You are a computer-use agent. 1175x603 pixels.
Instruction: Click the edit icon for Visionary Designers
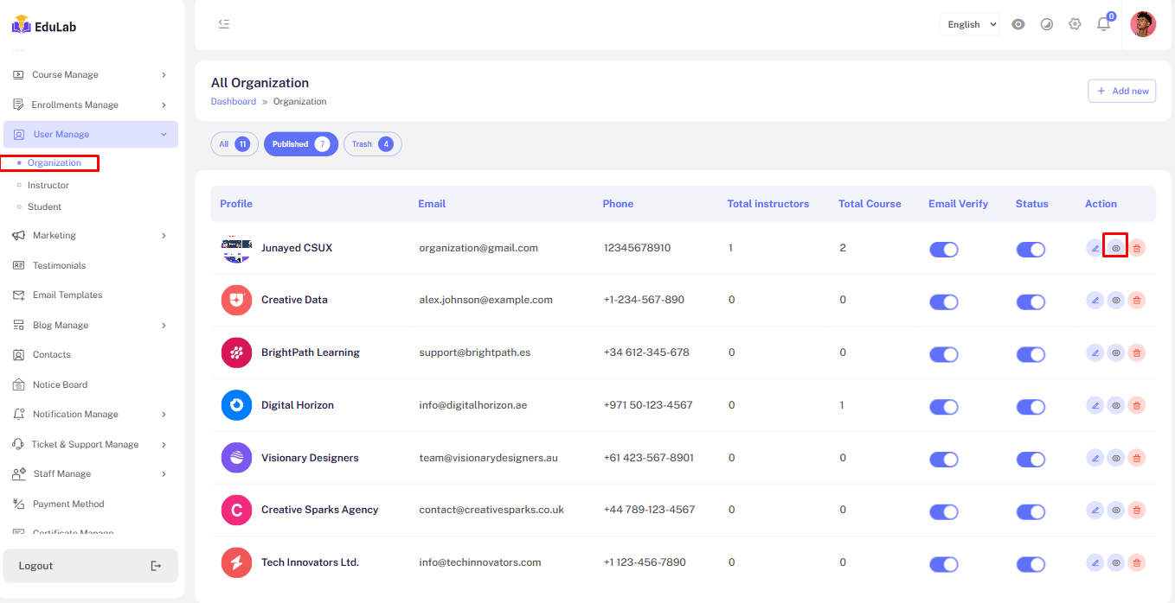tap(1095, 458)
